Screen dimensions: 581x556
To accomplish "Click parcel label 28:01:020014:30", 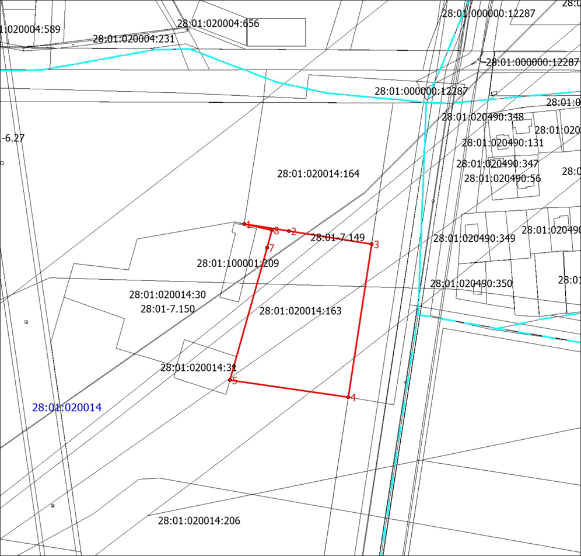I will (167, 295).
